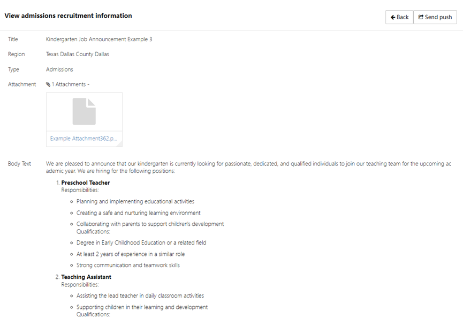Click the Strong communication and teamwork skills bullet

[128, 265]
